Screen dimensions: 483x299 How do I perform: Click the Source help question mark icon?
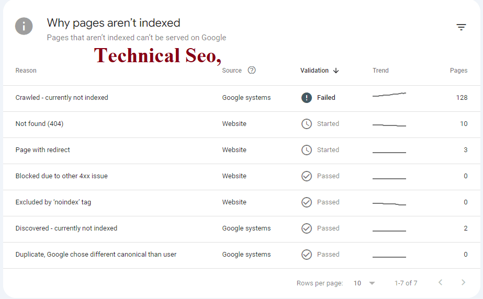click(252, 71)
